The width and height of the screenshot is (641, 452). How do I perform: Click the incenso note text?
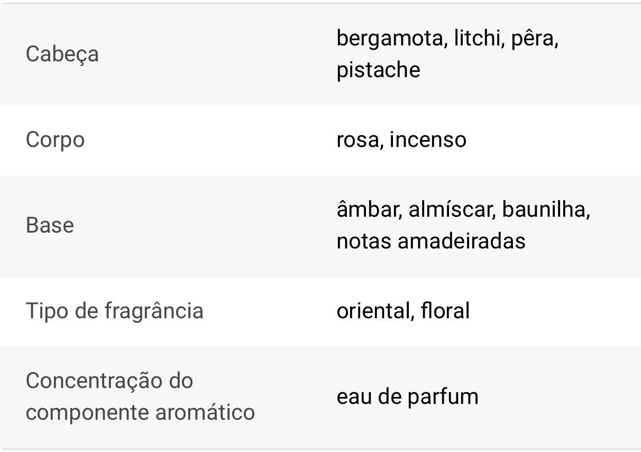click(427, 140)
